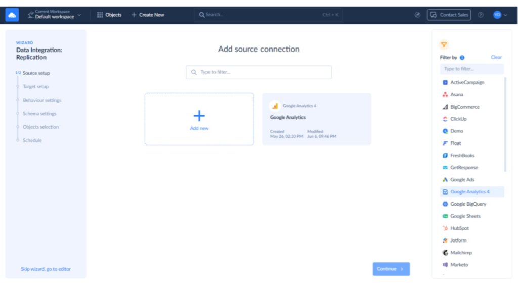The image size is (518, 291).
Task: Select the Source setup wizard step
Action: [36, 73]
